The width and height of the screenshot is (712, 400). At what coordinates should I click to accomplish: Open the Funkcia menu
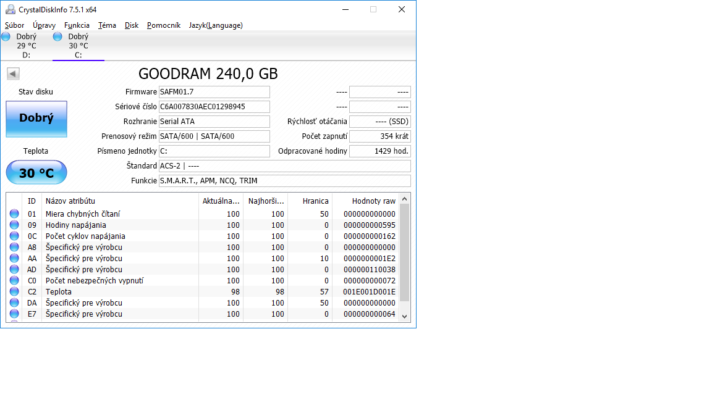coord(77,25)
